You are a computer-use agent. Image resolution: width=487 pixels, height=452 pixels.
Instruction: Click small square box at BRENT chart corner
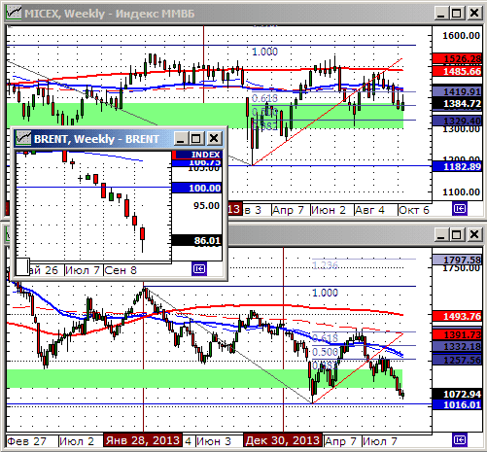[x=22, y=267]
